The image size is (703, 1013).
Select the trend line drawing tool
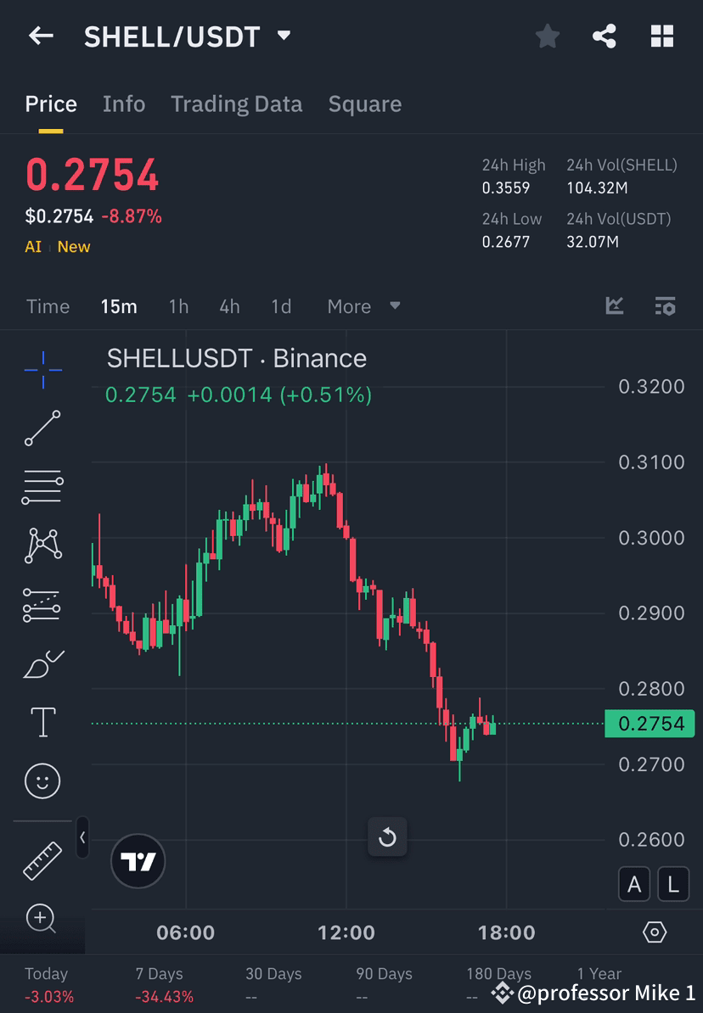click(42, 428)
